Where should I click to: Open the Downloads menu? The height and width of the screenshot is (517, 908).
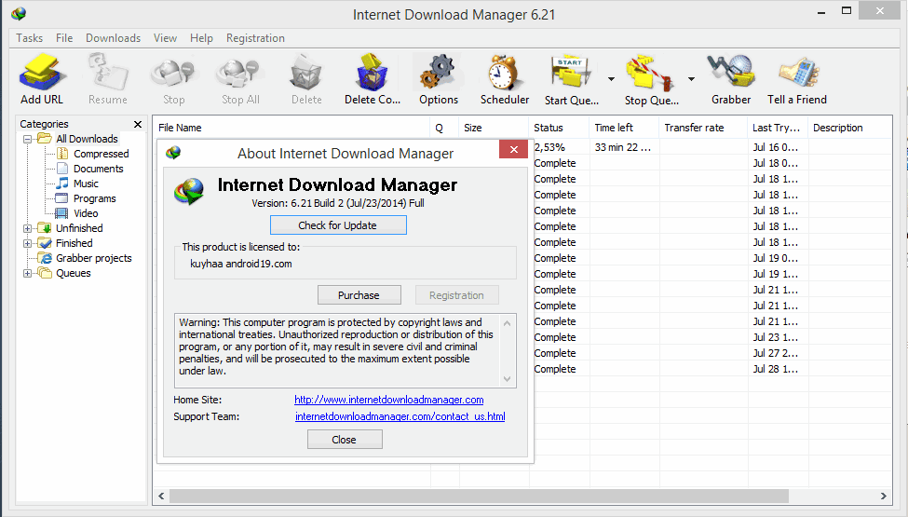pyautogui.click(x=113, y=38)
